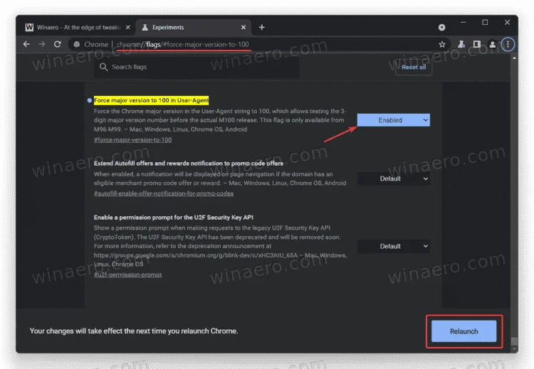Open the Chrome three-dot menu
Viewport: 534px width, 369px height.
tap(508, 44)
